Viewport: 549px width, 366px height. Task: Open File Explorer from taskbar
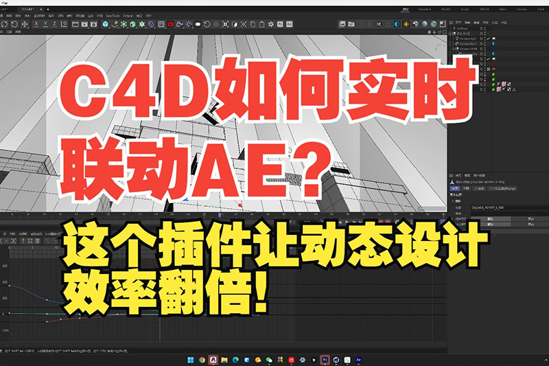tap(224, 360)
